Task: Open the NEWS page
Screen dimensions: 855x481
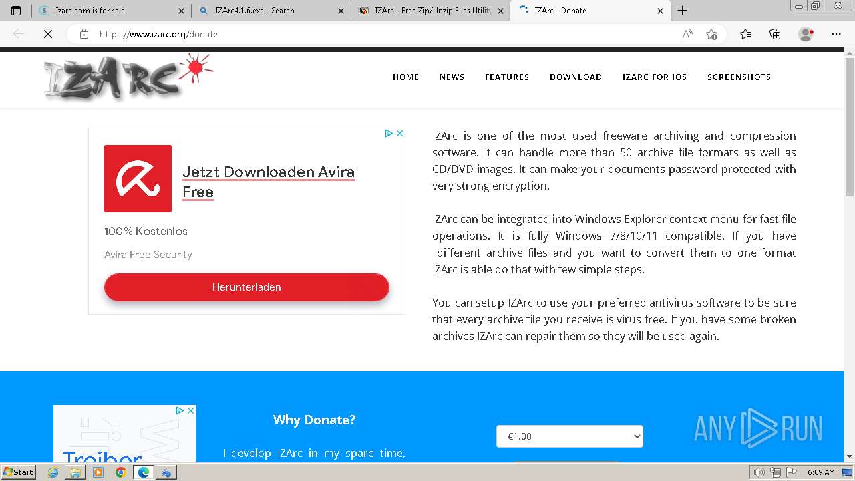Action: tap(452, 77)
